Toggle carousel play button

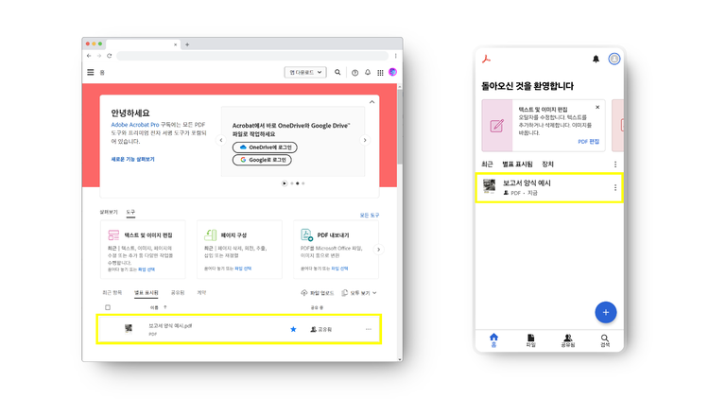(285, 183)
